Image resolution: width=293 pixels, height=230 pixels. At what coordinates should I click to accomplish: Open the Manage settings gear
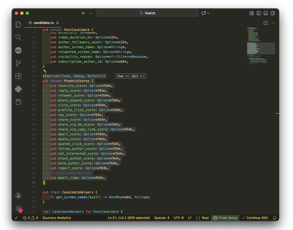[18, 208]
